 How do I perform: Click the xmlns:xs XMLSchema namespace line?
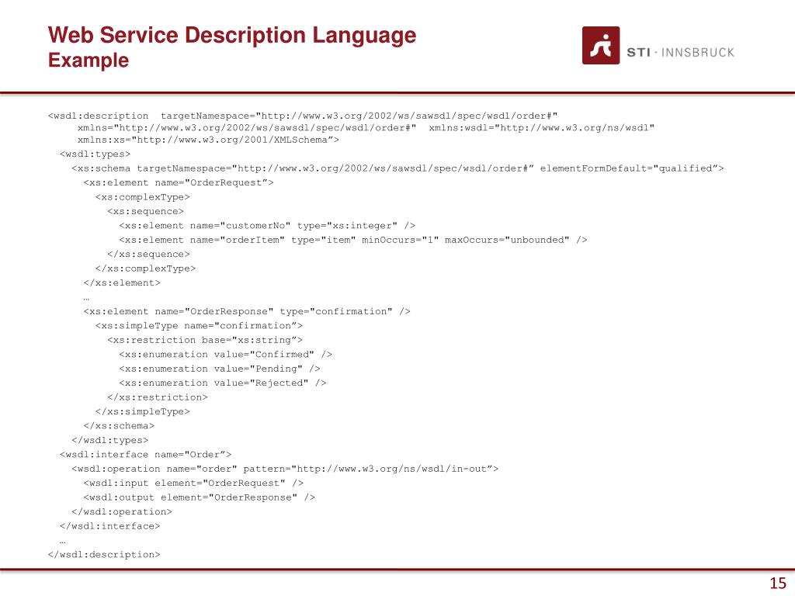click(208, 140)
